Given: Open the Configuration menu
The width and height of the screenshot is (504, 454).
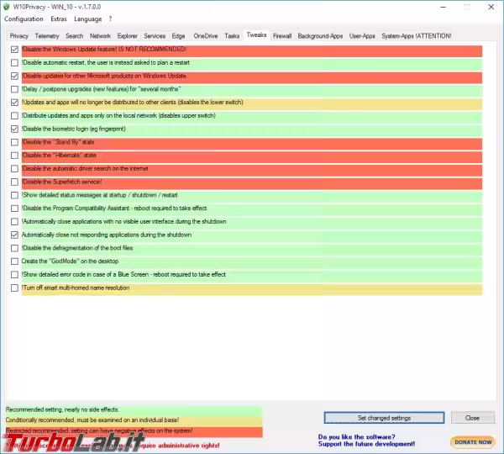Looking at the screenshot, I should pyautogui.click(x=24, y=19).
